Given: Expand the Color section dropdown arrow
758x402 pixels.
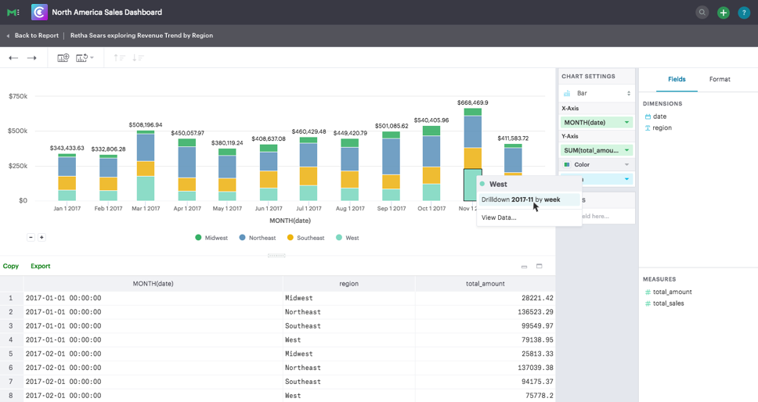Looking at the screenshot, I should tap(627, 164).
